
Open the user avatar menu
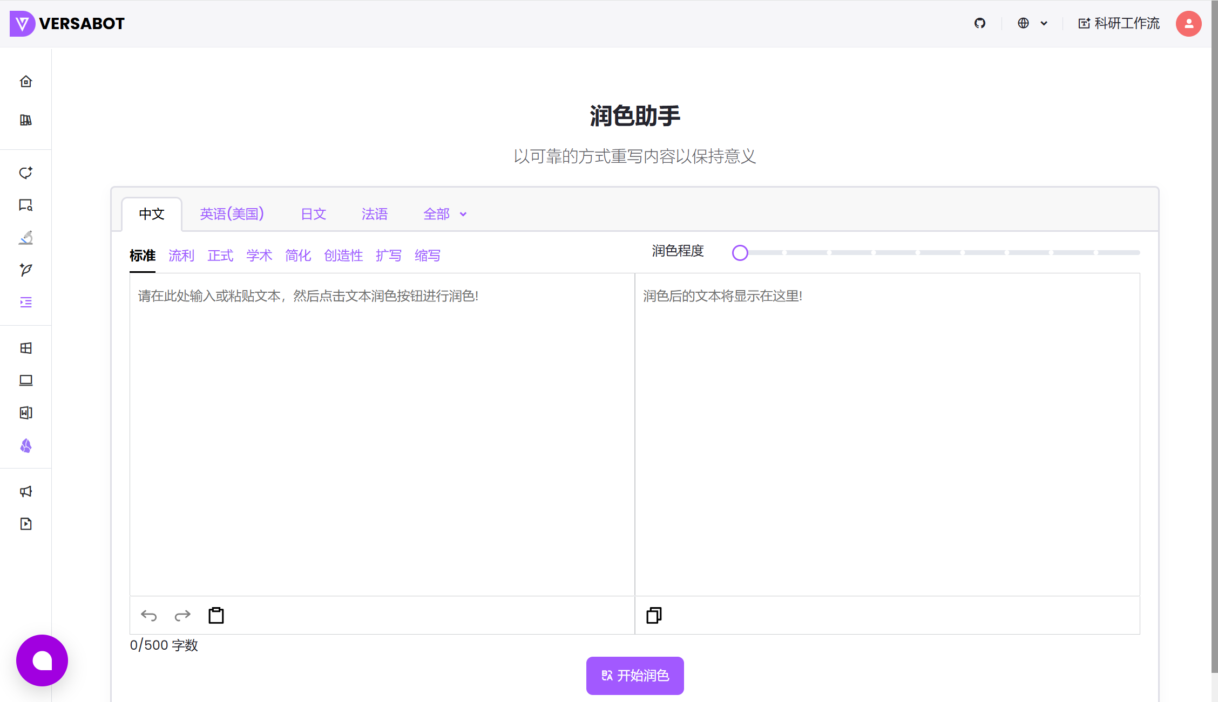pyautogui.click(x=1188, y=24)
